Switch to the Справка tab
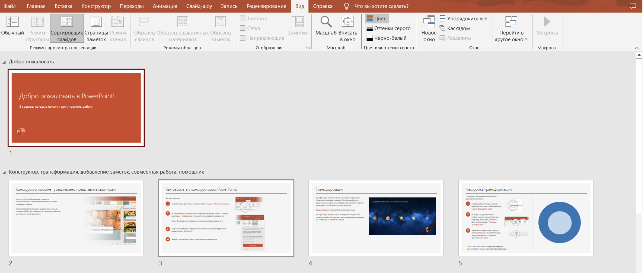The height and width of the screenshot is (273, 643). coord(323,6)
